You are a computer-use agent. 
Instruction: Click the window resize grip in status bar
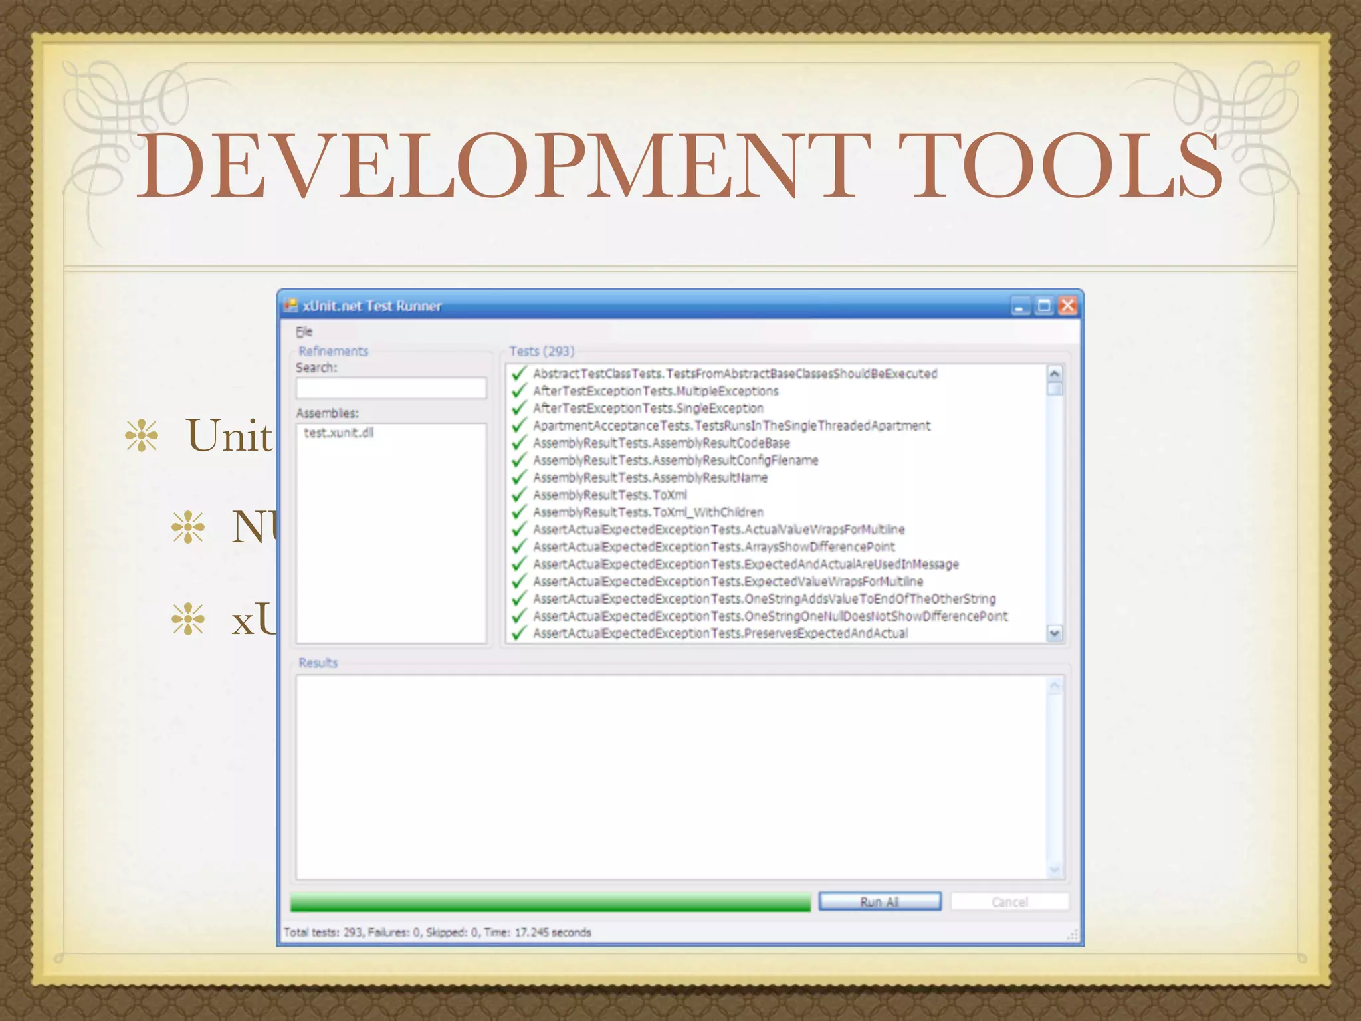tap(1072, 935)
